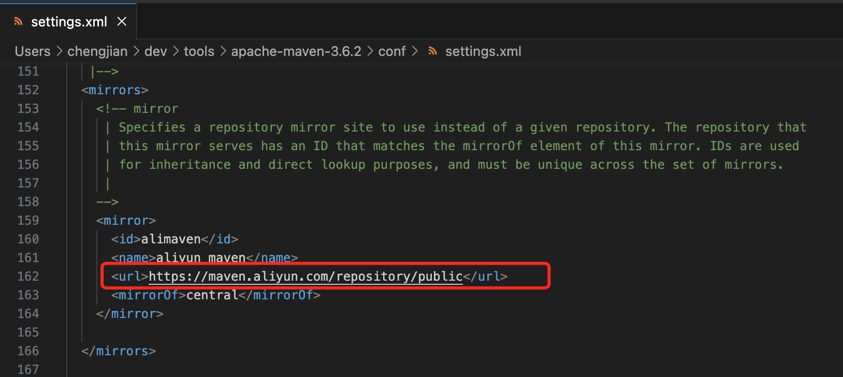843x377 pixels.
Task: Open the chengjian breadcrumb segment
Action: [x=97, y=51]
